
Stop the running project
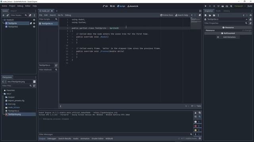214,6
